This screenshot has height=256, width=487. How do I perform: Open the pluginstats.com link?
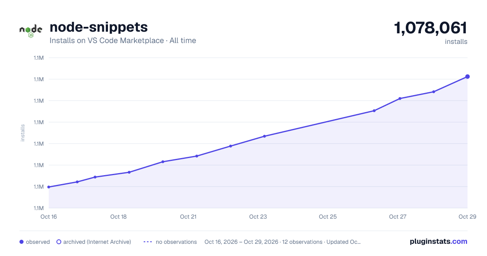(x=439, y=241)
